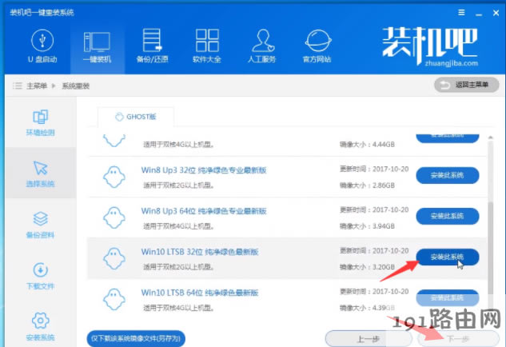This screenshot has height=347, width=506.
Task: Install Win8 Up3 32位 system
Action: pyautogui.click(x=448, y=175)
